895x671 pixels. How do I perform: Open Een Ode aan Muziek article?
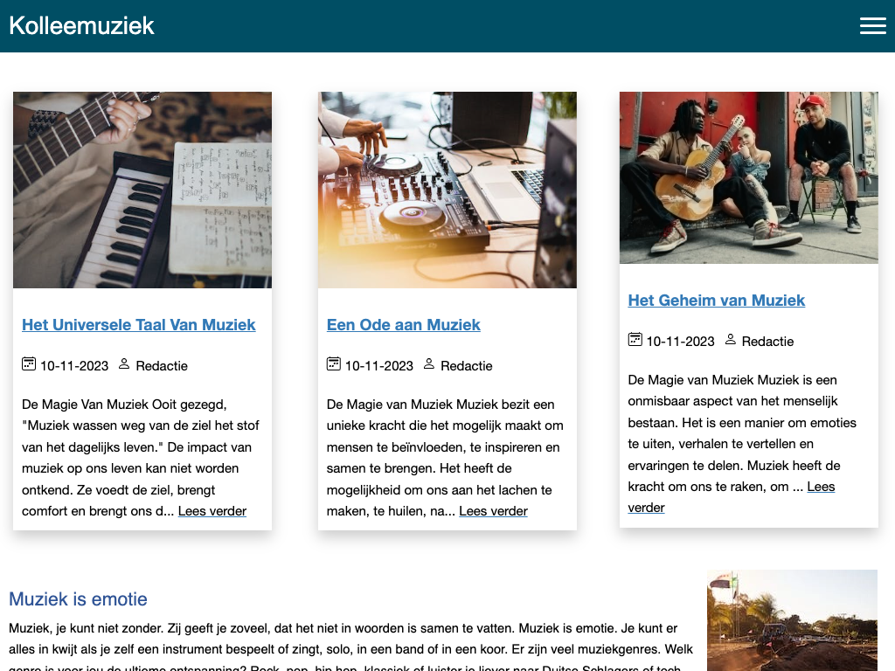pos(404,325)
